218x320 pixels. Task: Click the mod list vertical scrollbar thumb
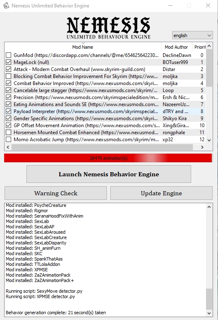(209, 68)
